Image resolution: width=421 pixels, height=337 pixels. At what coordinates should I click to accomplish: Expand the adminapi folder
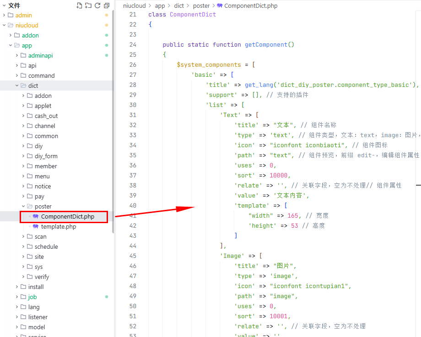point(17,55)
